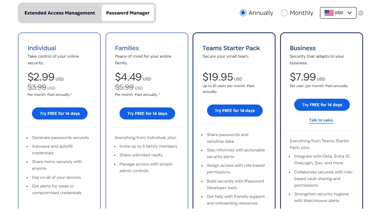
Task: Click 'Peace of mind for your entire family'
Action: pos(143,60)
